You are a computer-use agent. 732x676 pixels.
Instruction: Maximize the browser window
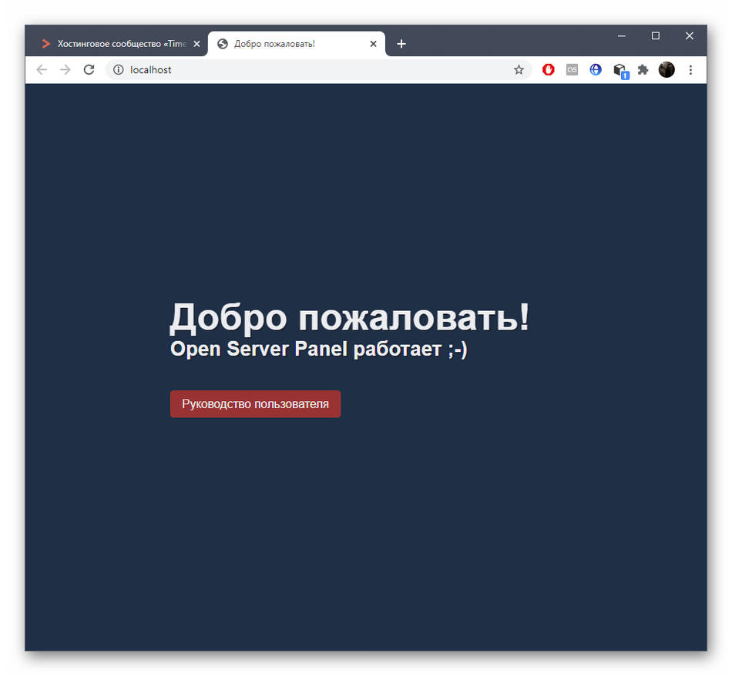tap(655, 36)
